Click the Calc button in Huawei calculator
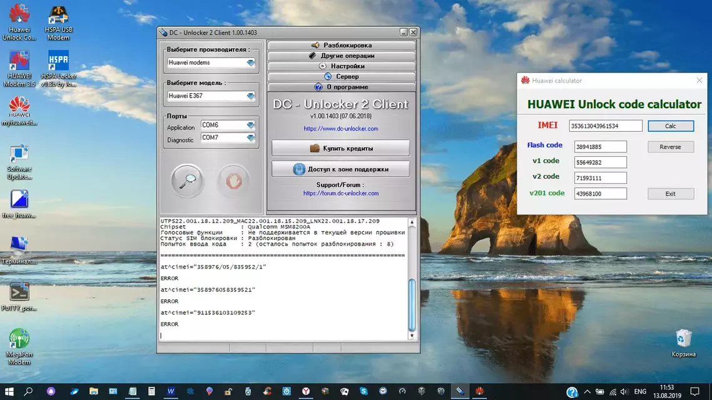The height and width of the screenshot is (400, 712). [670, 126]
